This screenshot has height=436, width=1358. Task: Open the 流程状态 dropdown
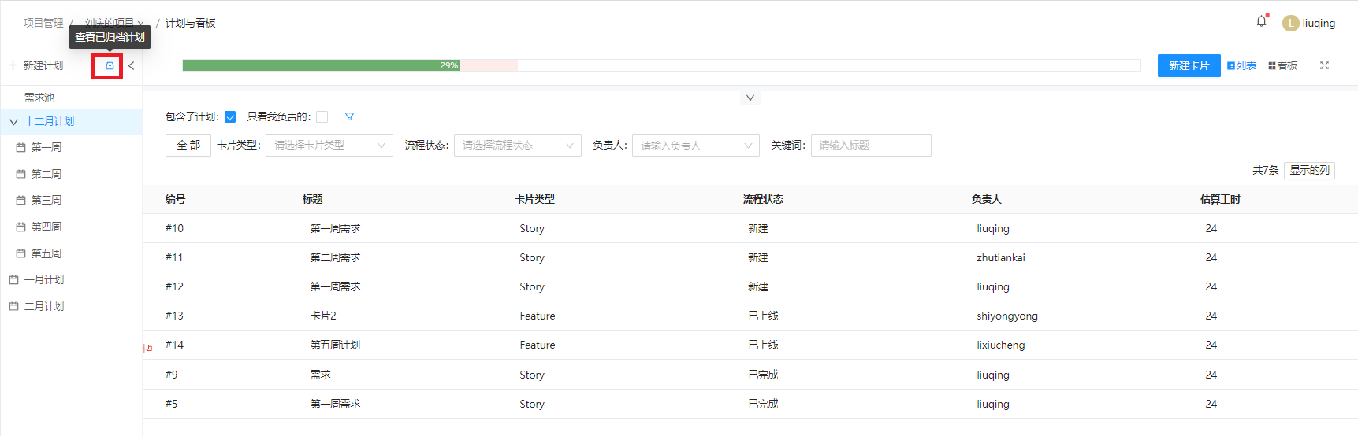pyautogui.click(x=518, y=146)
